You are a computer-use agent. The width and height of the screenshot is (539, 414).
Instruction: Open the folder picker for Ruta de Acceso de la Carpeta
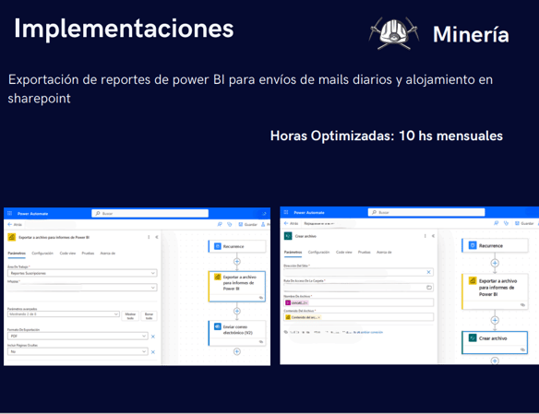(429, 288)
